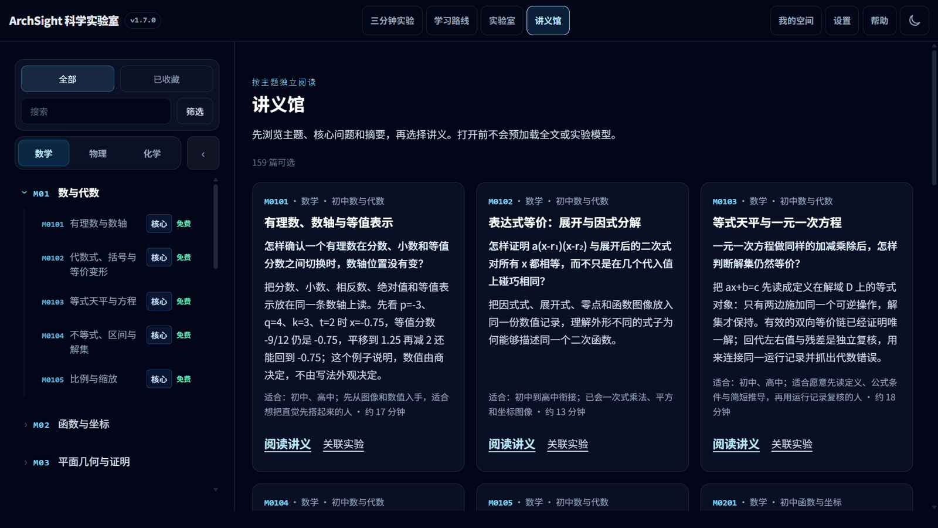Select the 讲义馆 tab
The width and height of the screenshot is (938, 528).
[548, 21]
